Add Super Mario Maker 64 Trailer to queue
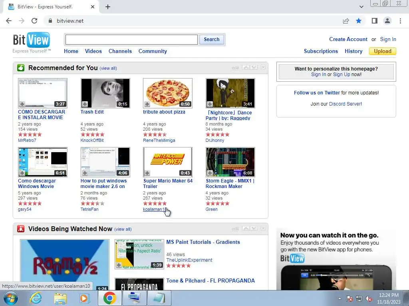 point(147,173)
